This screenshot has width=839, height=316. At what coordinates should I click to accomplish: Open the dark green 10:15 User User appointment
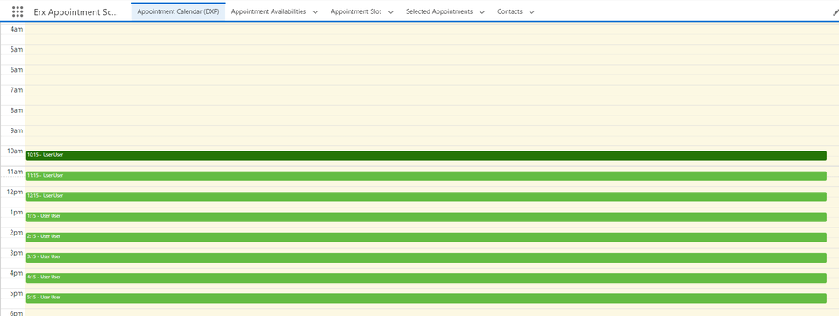pyautogui.click(x=426, y=156)
